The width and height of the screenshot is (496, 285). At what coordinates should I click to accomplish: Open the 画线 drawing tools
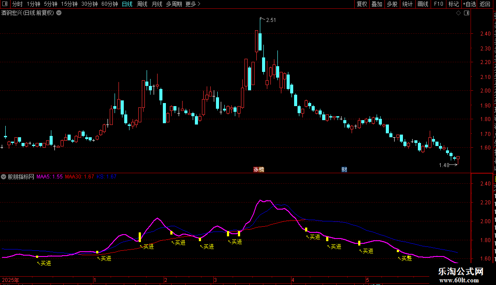[x=423, y=4]
